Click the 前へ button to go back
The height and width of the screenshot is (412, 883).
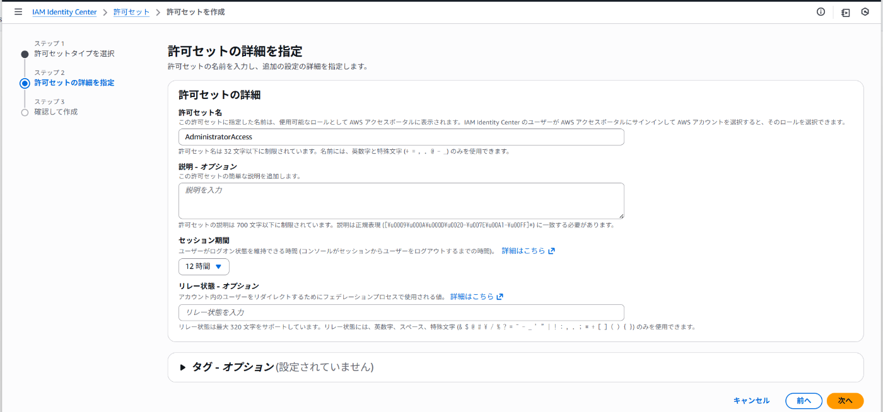[804, 401]
